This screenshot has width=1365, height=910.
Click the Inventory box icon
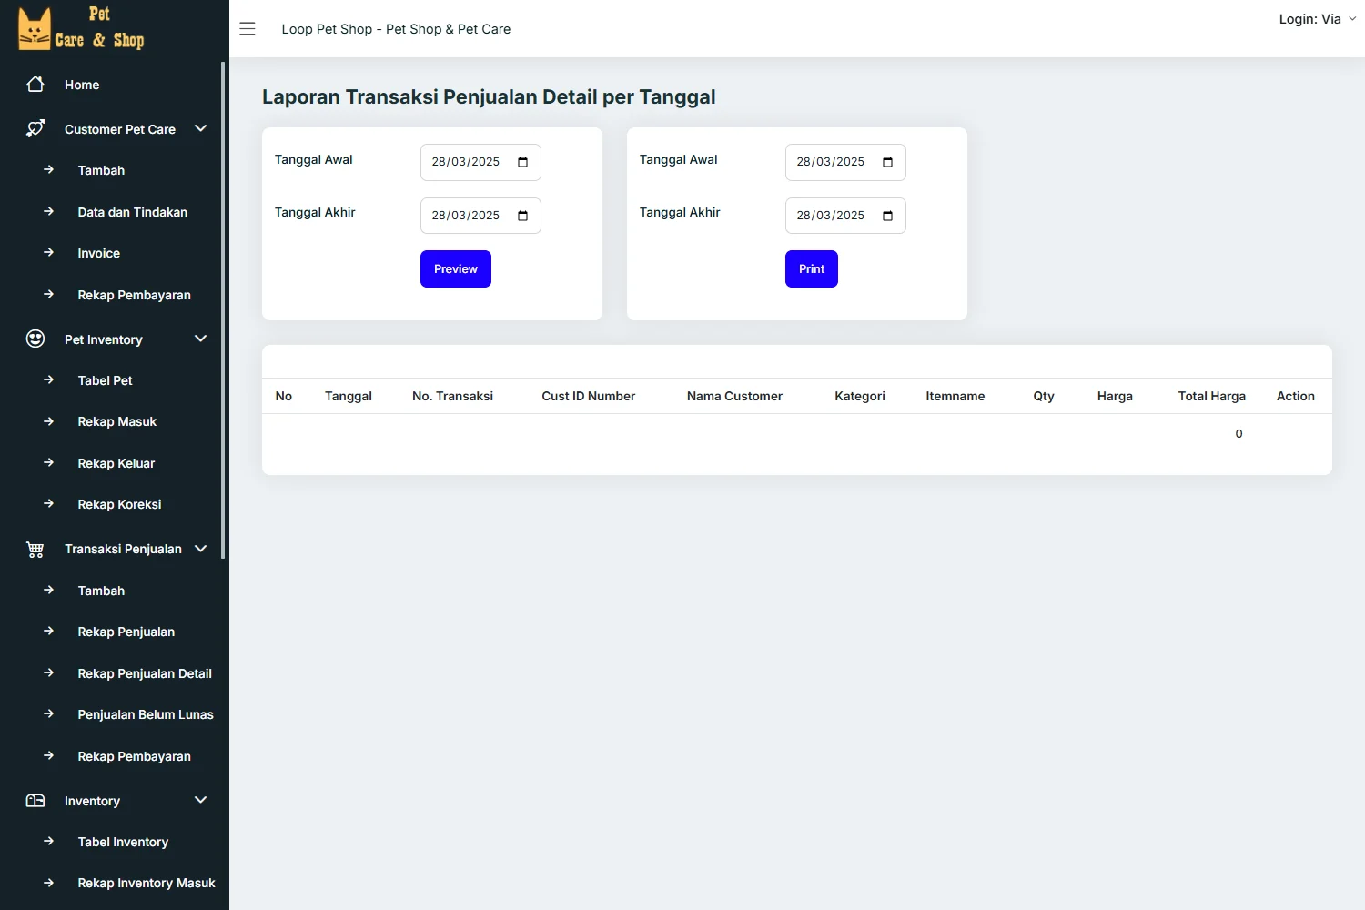pyautogui.click(x=35, y=801)
